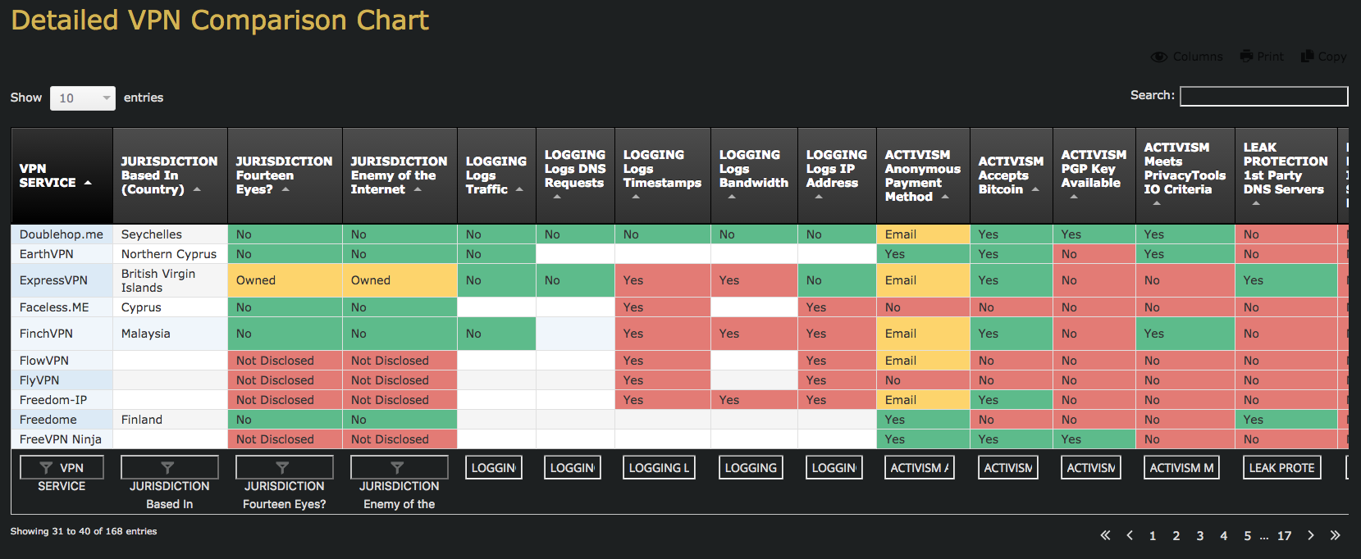Click the Print printer icon
This screenshot has width=1361, height=559.
pos(1246,56)
